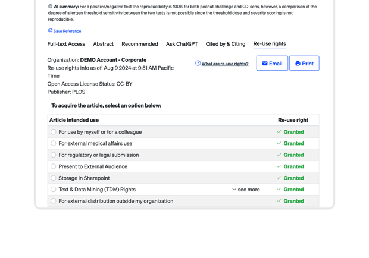Open 'What are re-use rights?' link
This screenshot has height=258, width=369.
(224, 64)
